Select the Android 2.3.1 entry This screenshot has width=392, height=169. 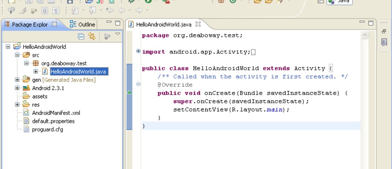coord(48,88)
